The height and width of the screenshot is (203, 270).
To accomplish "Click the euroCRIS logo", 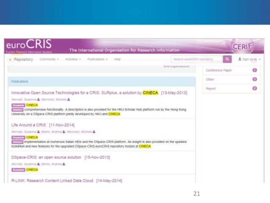I will point(29,46).
